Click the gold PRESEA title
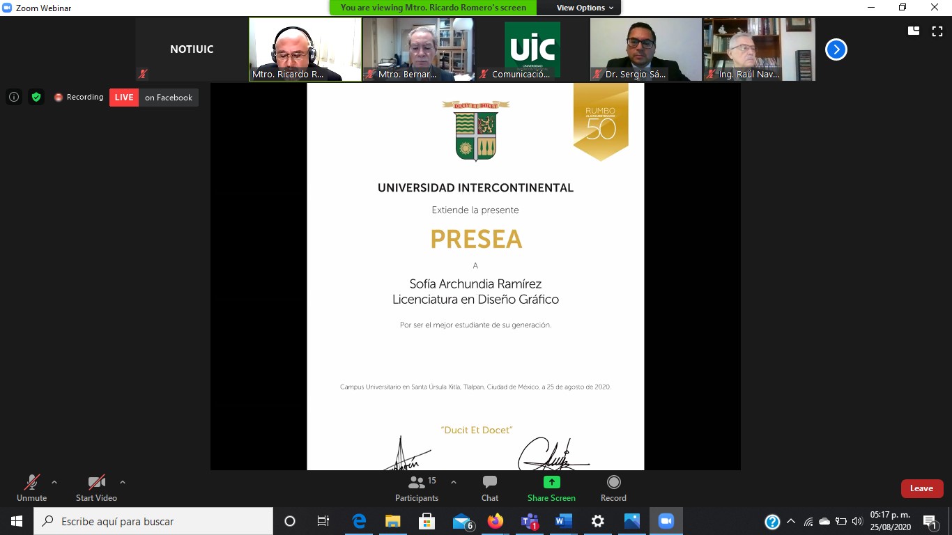 coord(476,239)
